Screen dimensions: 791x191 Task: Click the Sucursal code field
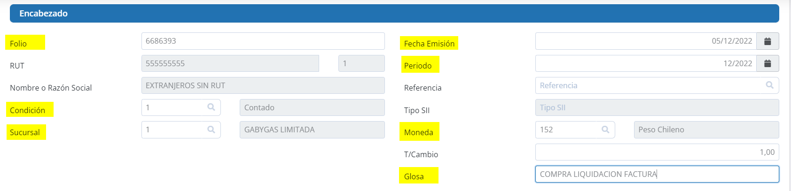[x=173, y=130]
